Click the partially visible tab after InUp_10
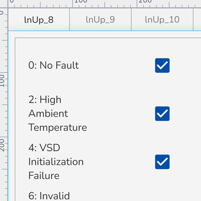This screenshot has width=201, height=201. pyautogui.click(x=197, y=20)
